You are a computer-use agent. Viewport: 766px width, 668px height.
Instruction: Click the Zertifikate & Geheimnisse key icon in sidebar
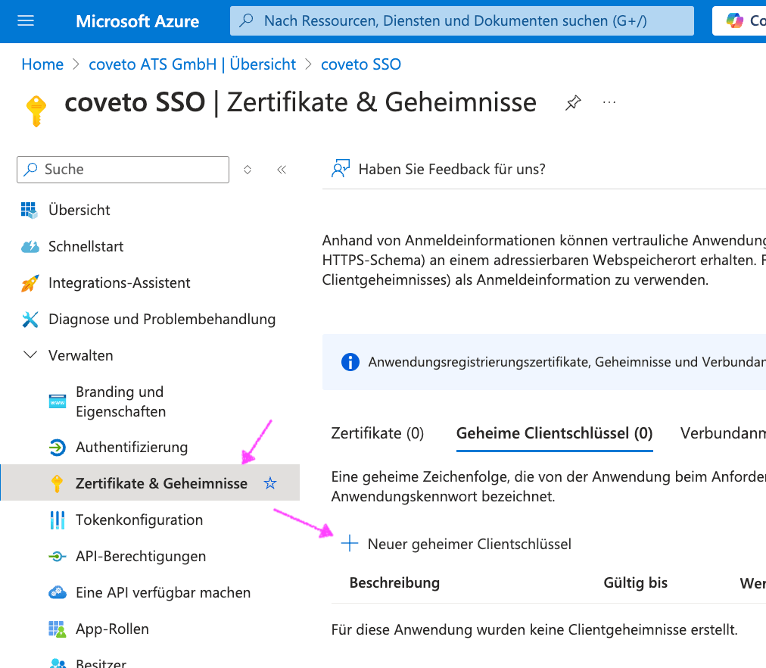(58, 484)
